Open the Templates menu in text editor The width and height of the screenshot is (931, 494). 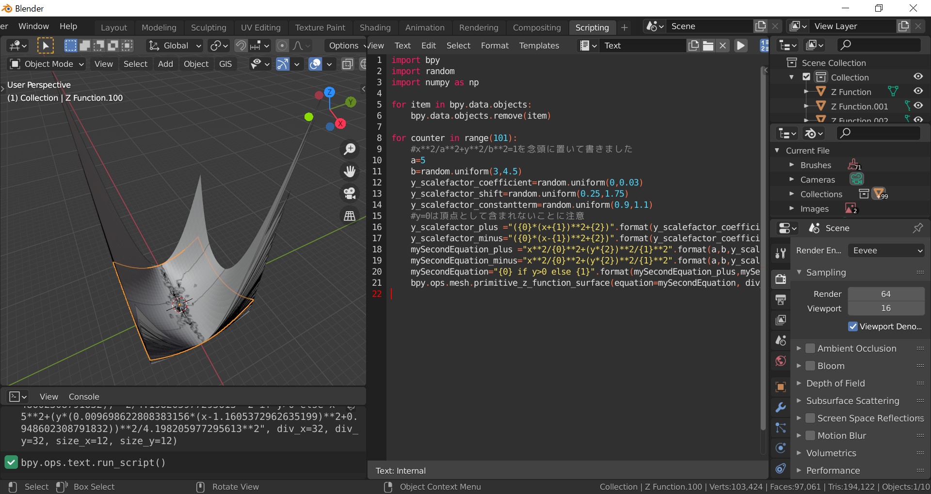pyautogui.click(x=539, y=46)
